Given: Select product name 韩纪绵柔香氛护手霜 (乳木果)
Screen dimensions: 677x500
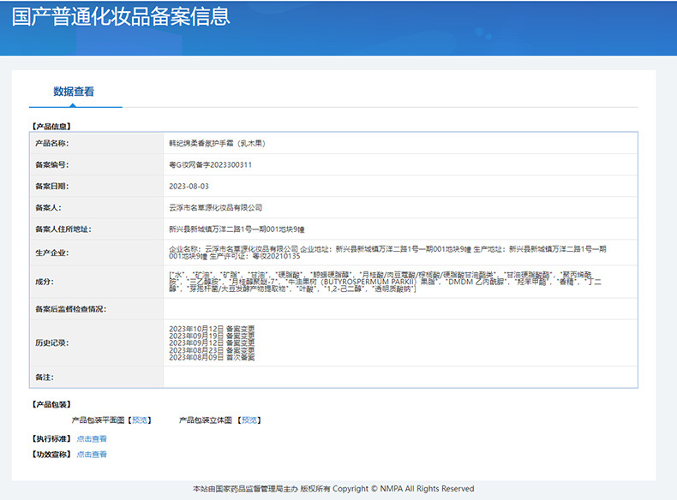Looking at the screenshot, I should click(x=217, y=143).
